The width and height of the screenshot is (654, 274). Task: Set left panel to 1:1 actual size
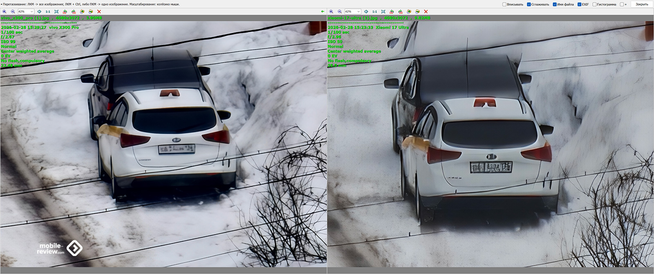48,11
